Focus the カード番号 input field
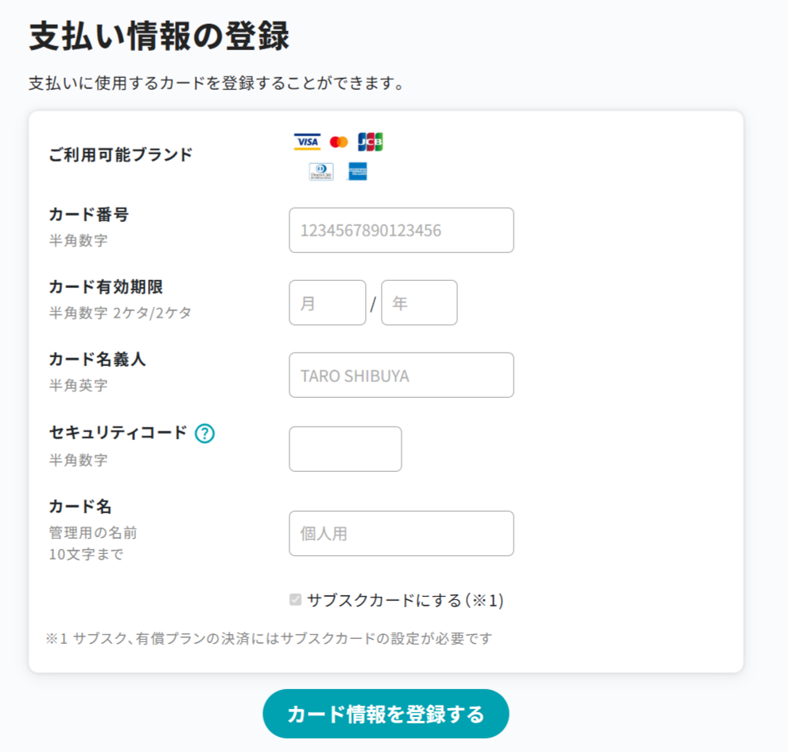This screenshot has height=752, width=788. (401, 231)
